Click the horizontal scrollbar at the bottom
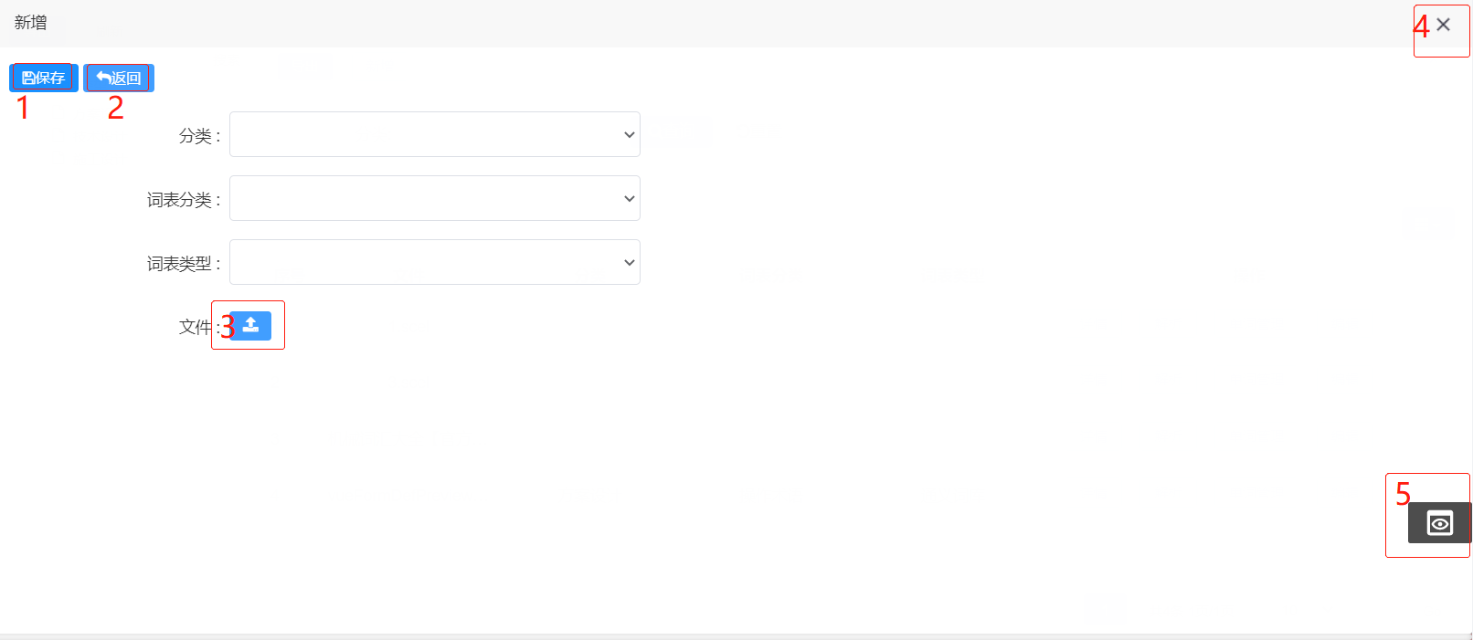1473x640 pixels. [731, 636]
